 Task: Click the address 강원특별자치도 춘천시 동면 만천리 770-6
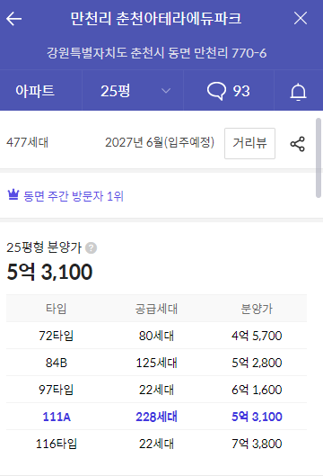tap(156, 53)
